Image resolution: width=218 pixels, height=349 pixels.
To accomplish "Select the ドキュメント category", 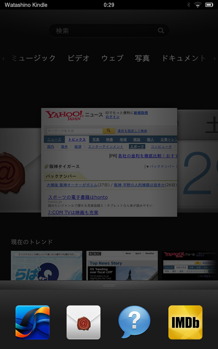I will pyautogui.click(x=184, y=58).
